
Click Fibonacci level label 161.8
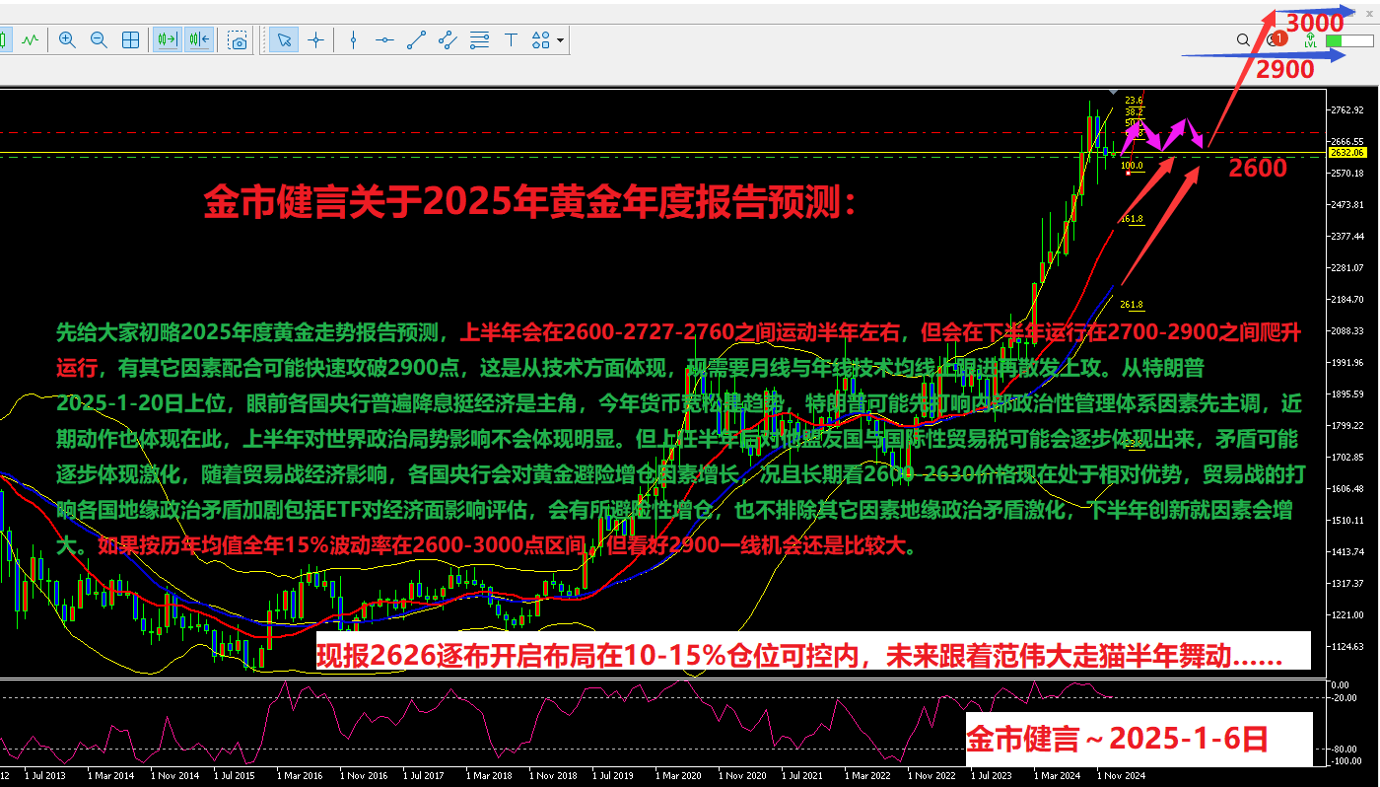tap(1132, 219)
